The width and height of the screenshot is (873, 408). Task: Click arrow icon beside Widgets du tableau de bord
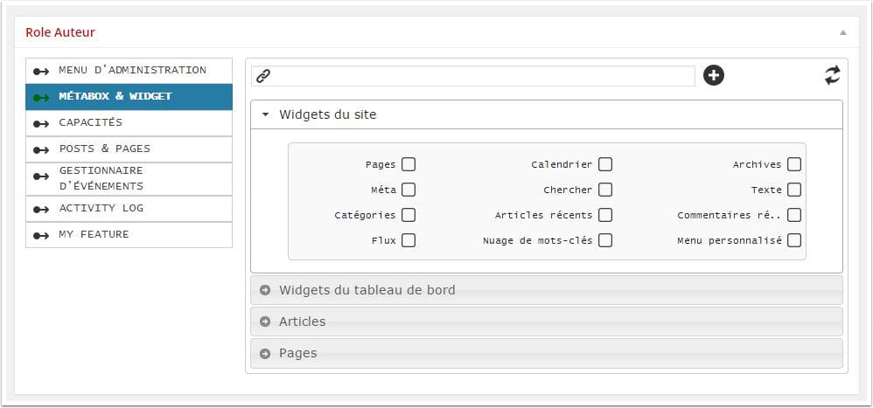(x=265, y=289)
